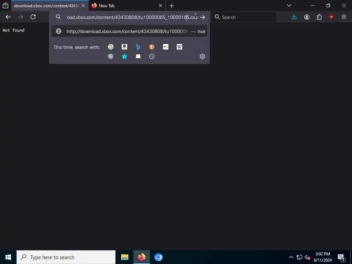Search open tabs using the tabs icon
The height and width of the screenshot is (264, 352).
(138, 56)
